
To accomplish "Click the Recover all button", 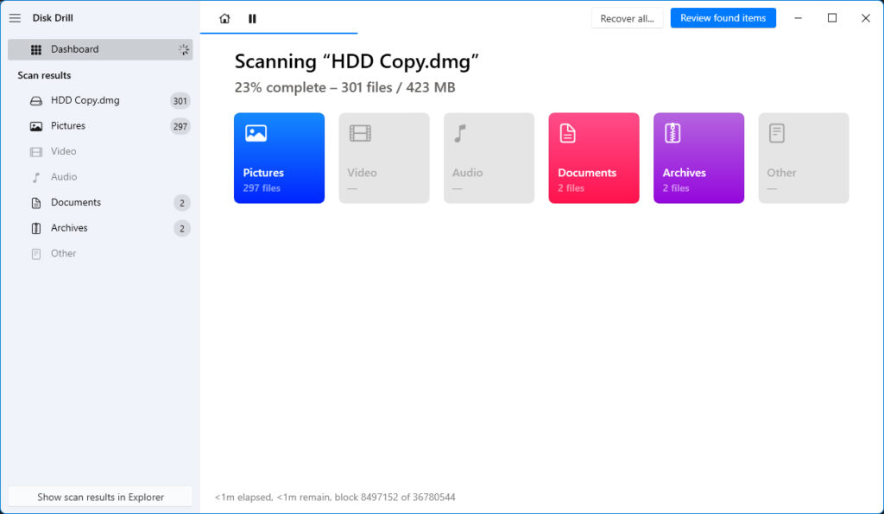I will (x=627, y=17).
